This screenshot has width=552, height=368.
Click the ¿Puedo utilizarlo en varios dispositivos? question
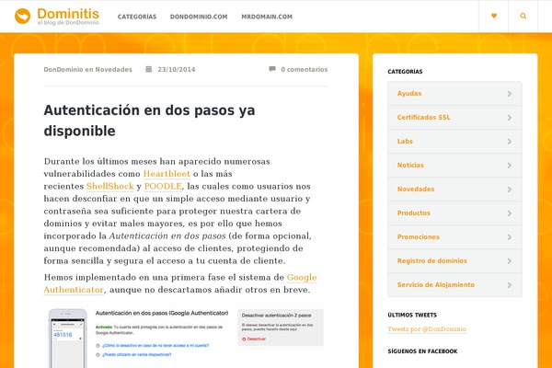tap(136, 354)
